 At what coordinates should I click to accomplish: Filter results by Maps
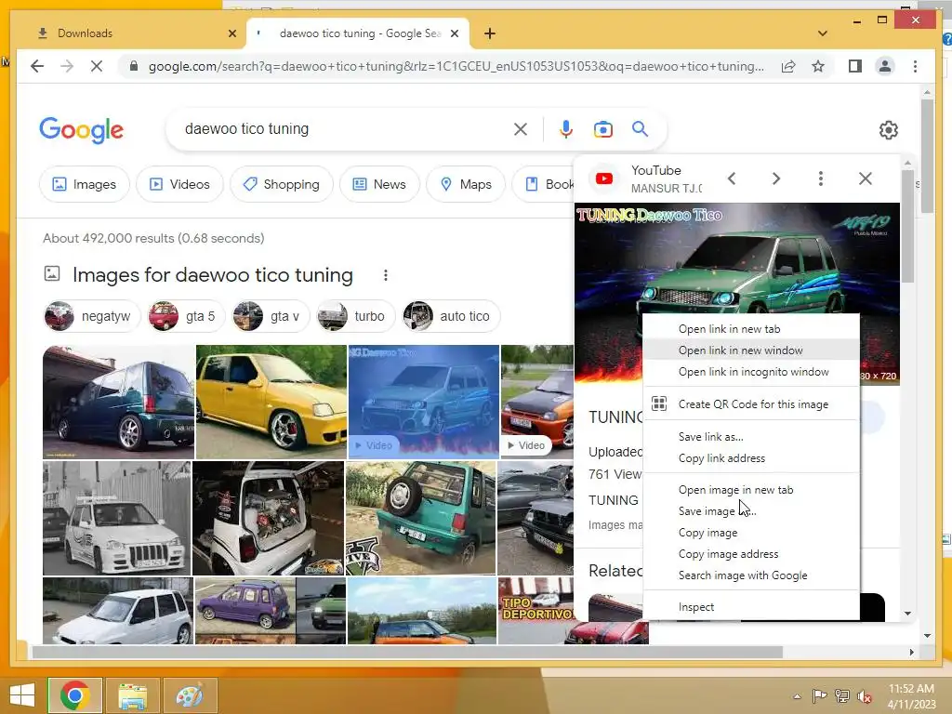point(466,184)
